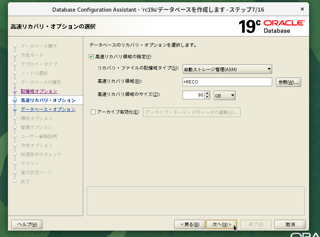The height and width of the screenshot is (237, 320).
Task: Click the 進行状況ページ step label
Action: [36, 173]
